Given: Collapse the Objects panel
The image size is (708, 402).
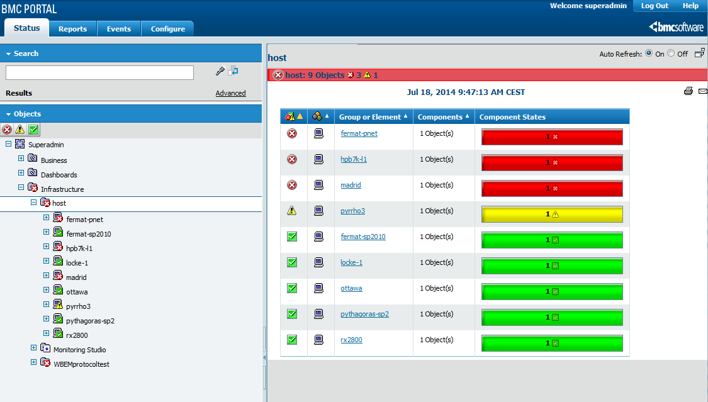Looking at the screenshot, I should tap(8, 114).
